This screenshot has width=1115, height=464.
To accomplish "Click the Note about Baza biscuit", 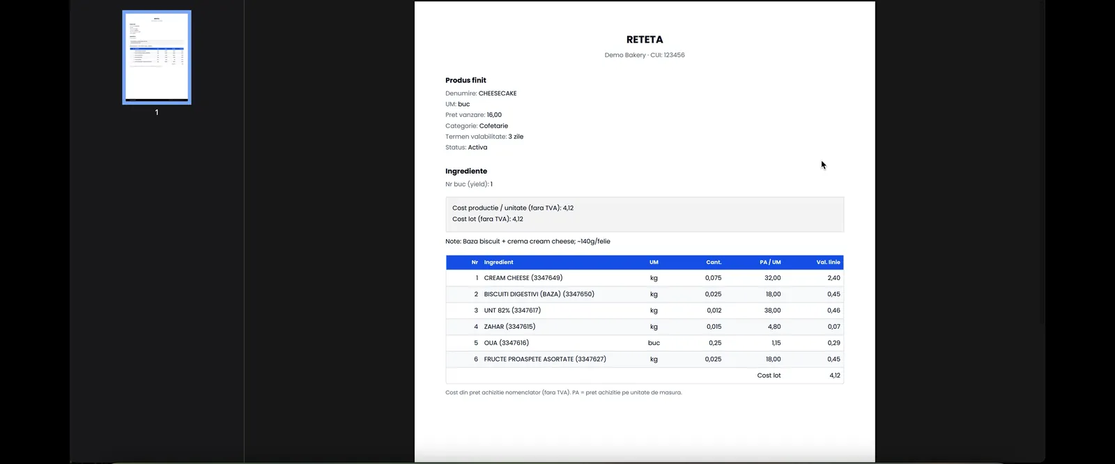I will point(528,241).
